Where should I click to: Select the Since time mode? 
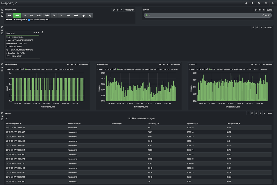[x=24, y=19]
